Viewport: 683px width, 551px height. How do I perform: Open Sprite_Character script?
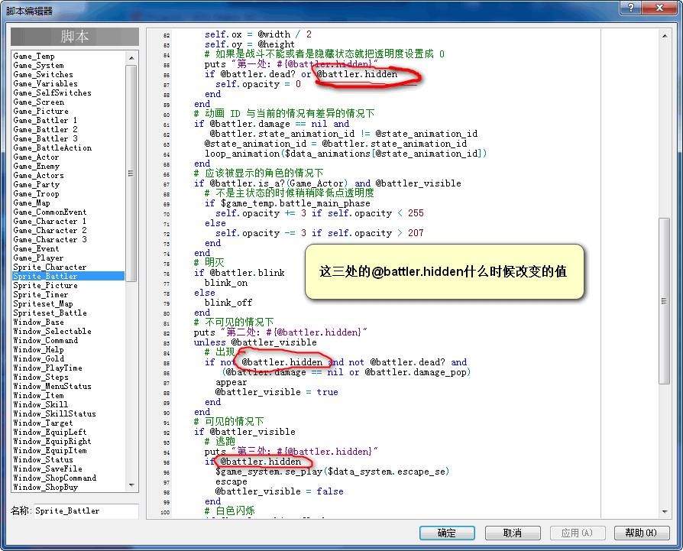(50, 267)
